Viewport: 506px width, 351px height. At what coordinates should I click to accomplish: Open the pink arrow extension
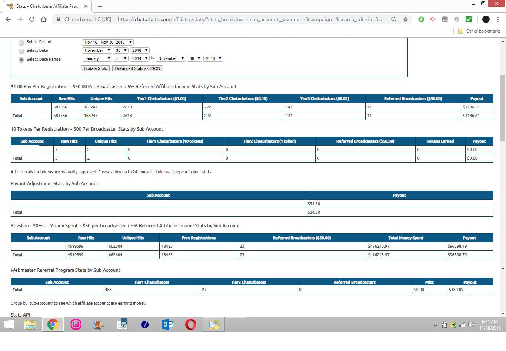click(x=433, y=19)
